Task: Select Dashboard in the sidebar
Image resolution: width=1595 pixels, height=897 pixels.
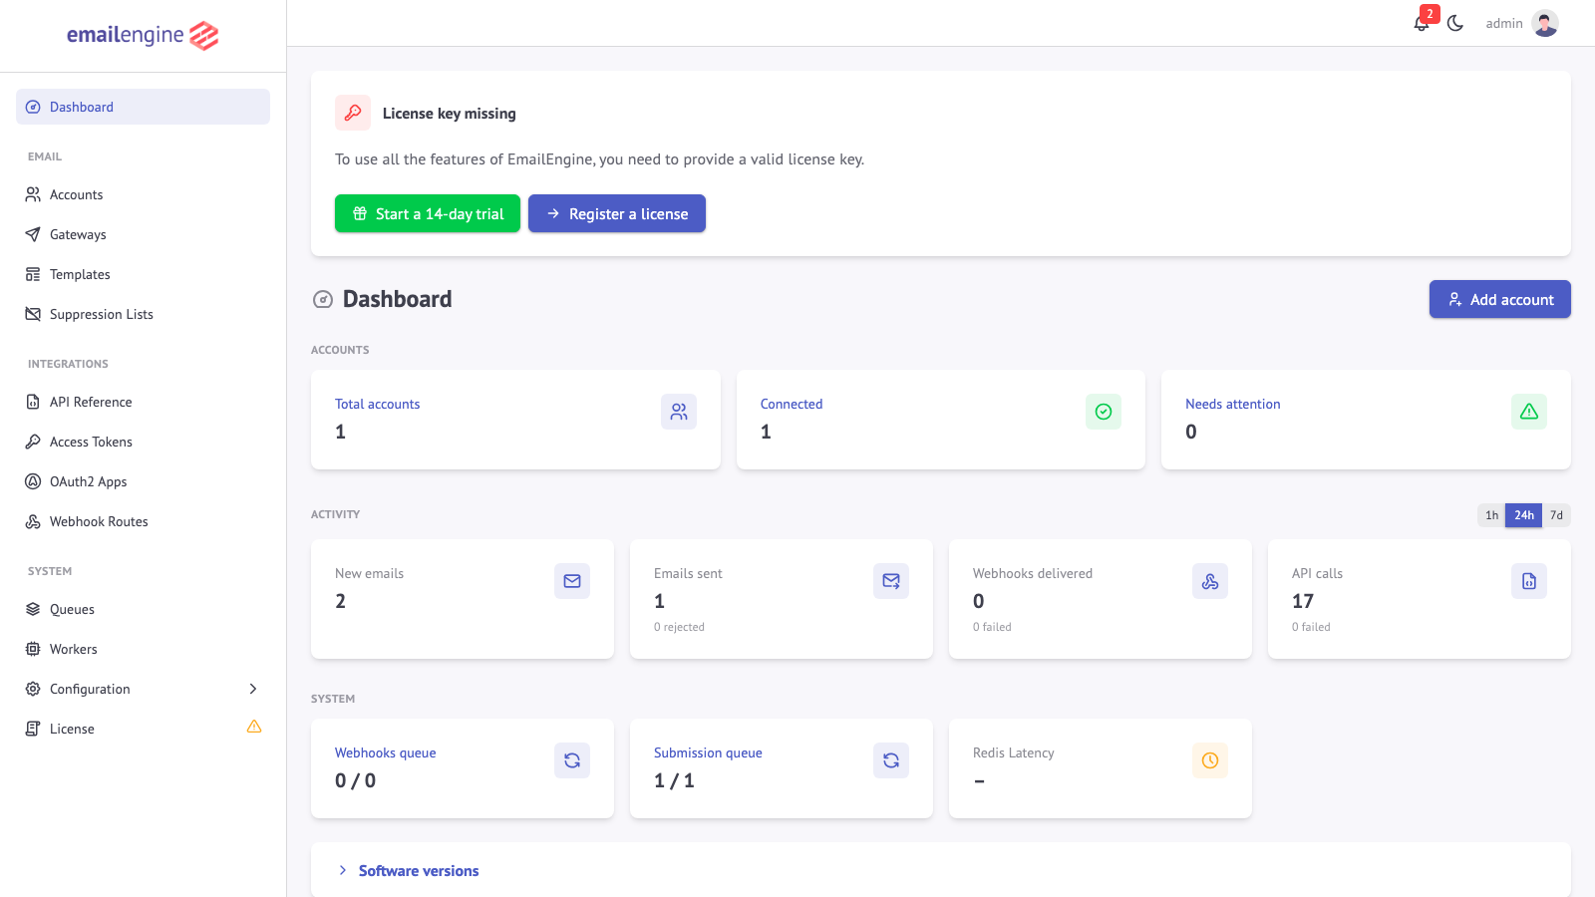Action: point(143,107)
